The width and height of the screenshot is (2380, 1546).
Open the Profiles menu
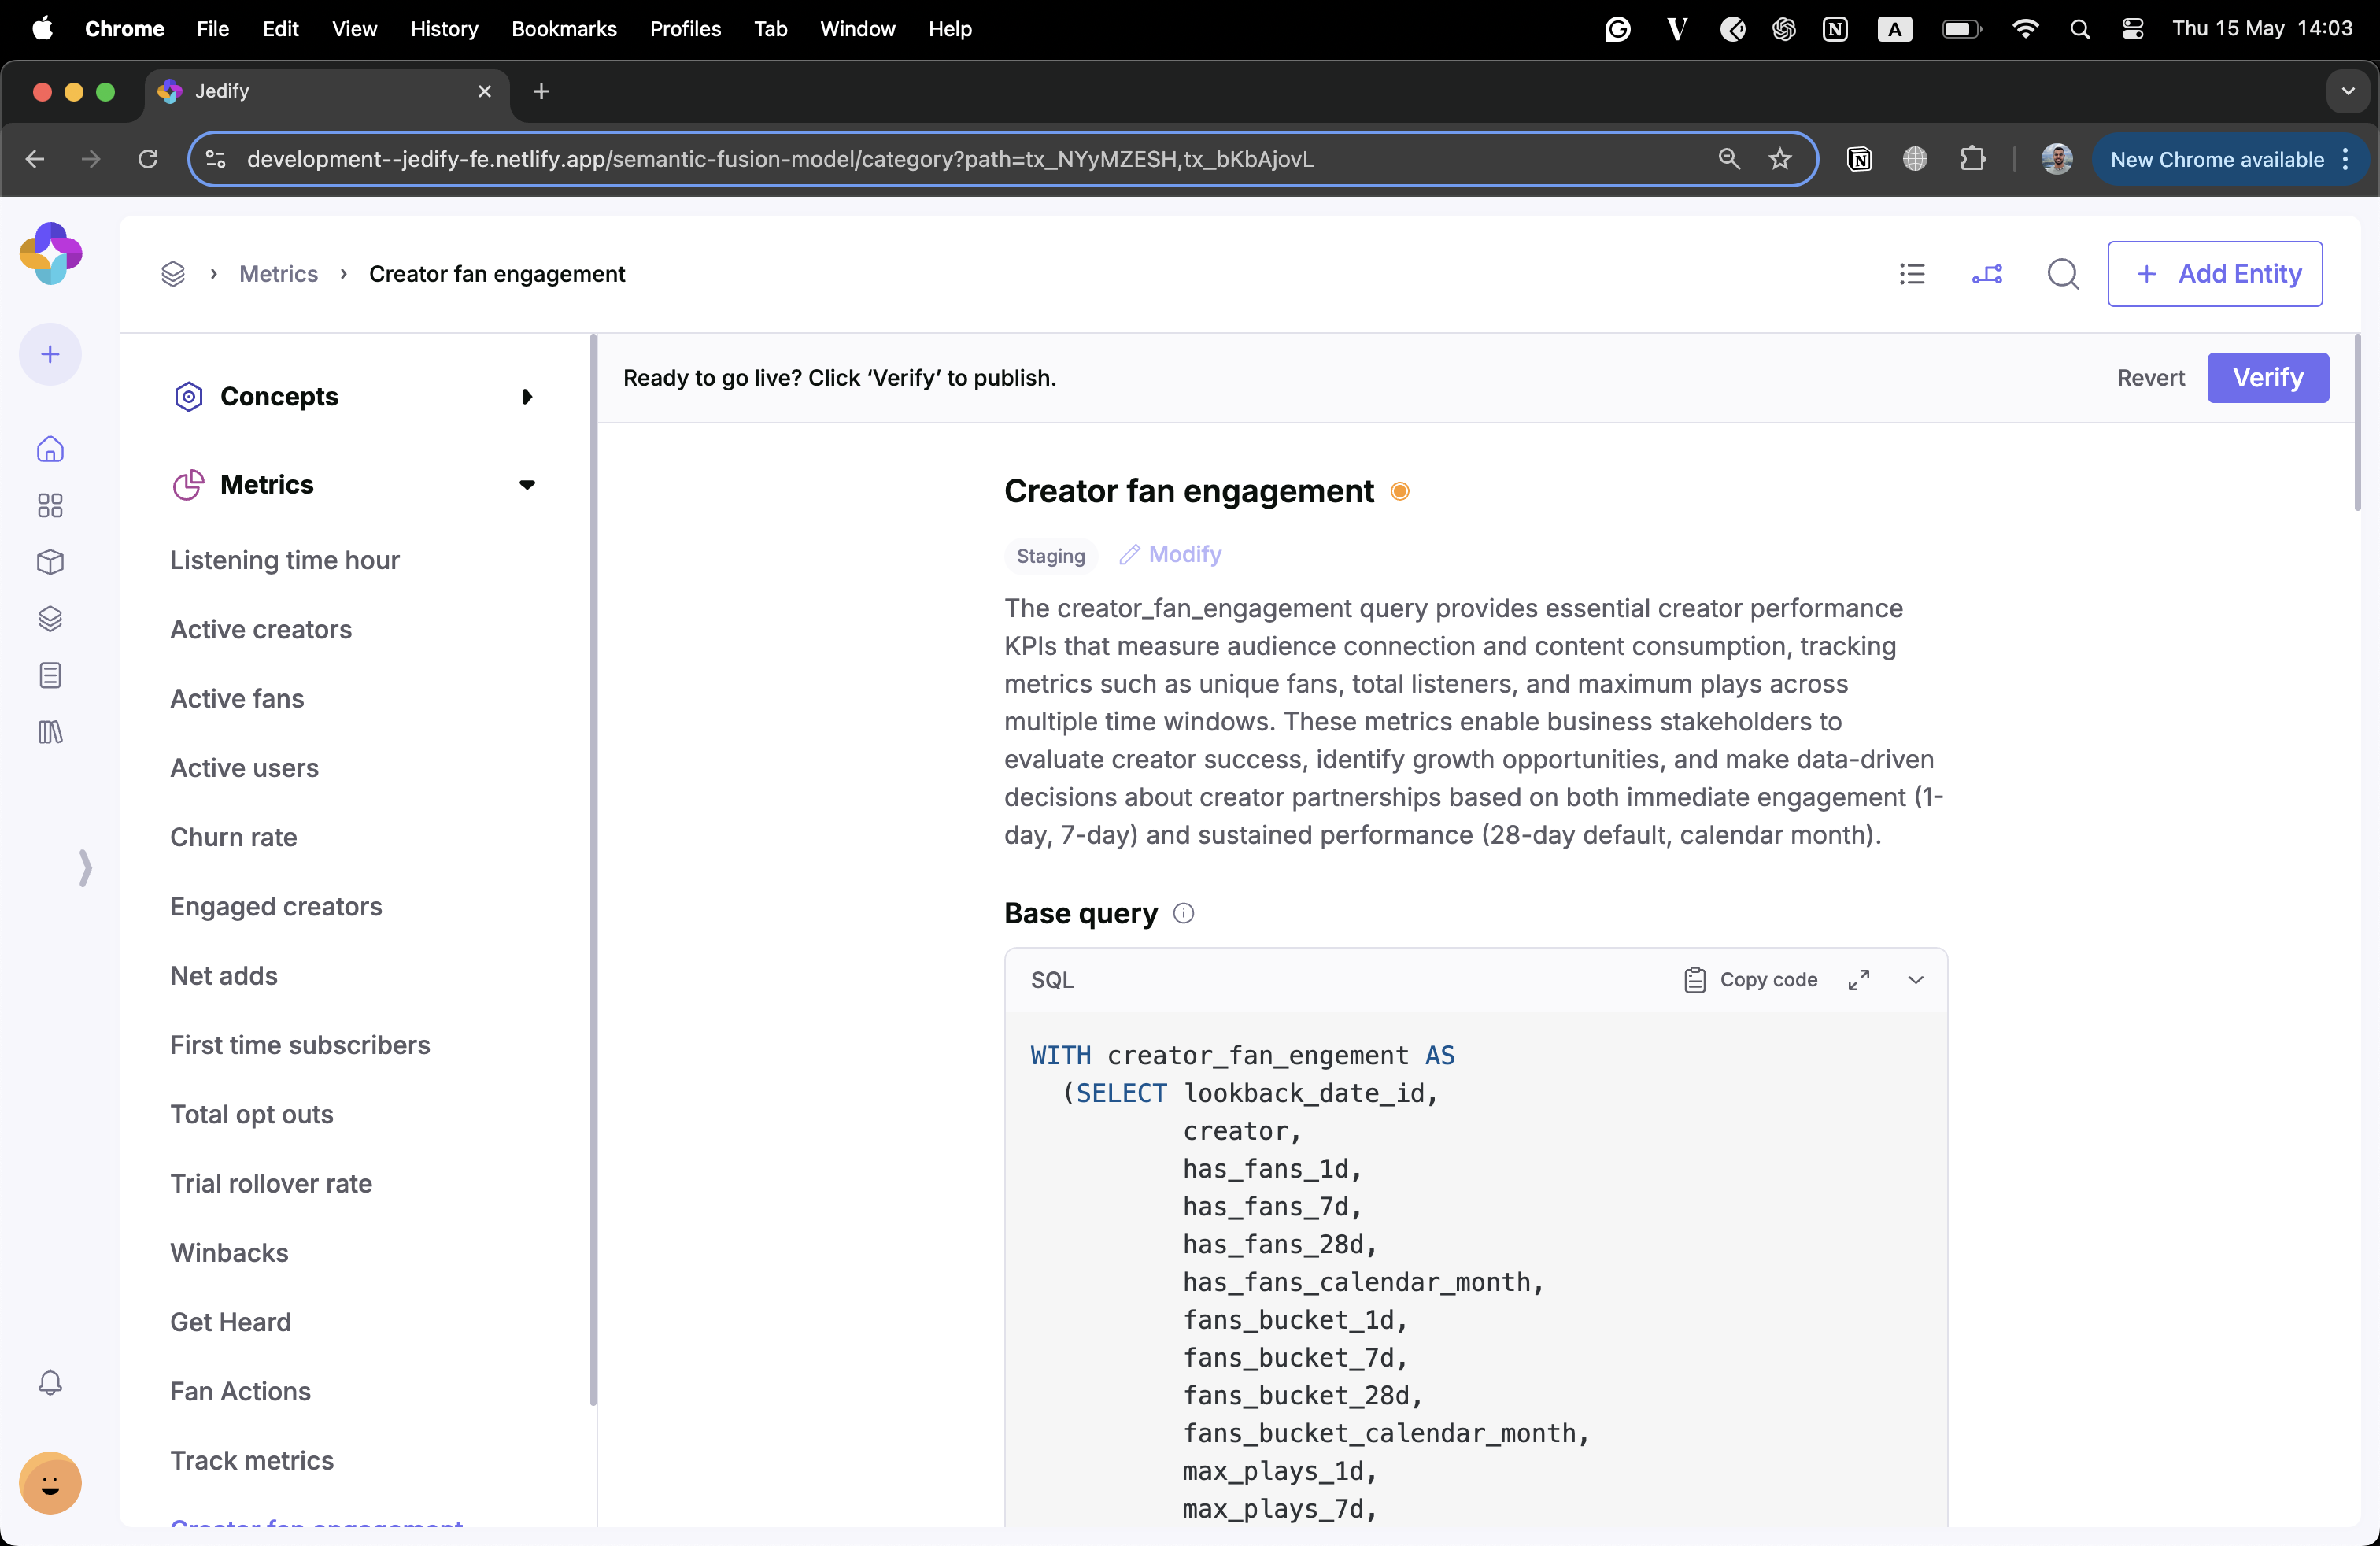(x=685, y=29)
